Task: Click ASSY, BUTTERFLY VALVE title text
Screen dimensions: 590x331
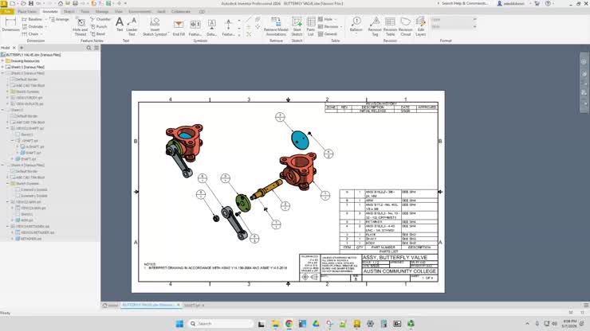Action: [x=395, y=257]
